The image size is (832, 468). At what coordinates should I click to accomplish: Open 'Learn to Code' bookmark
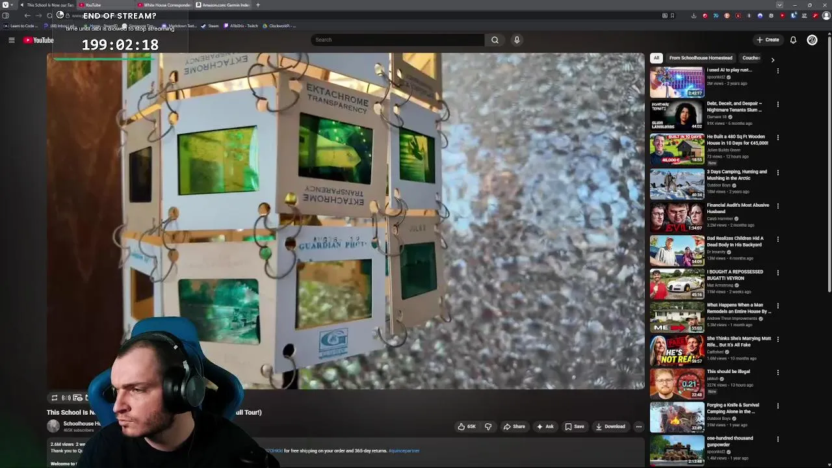coord(19,26)
